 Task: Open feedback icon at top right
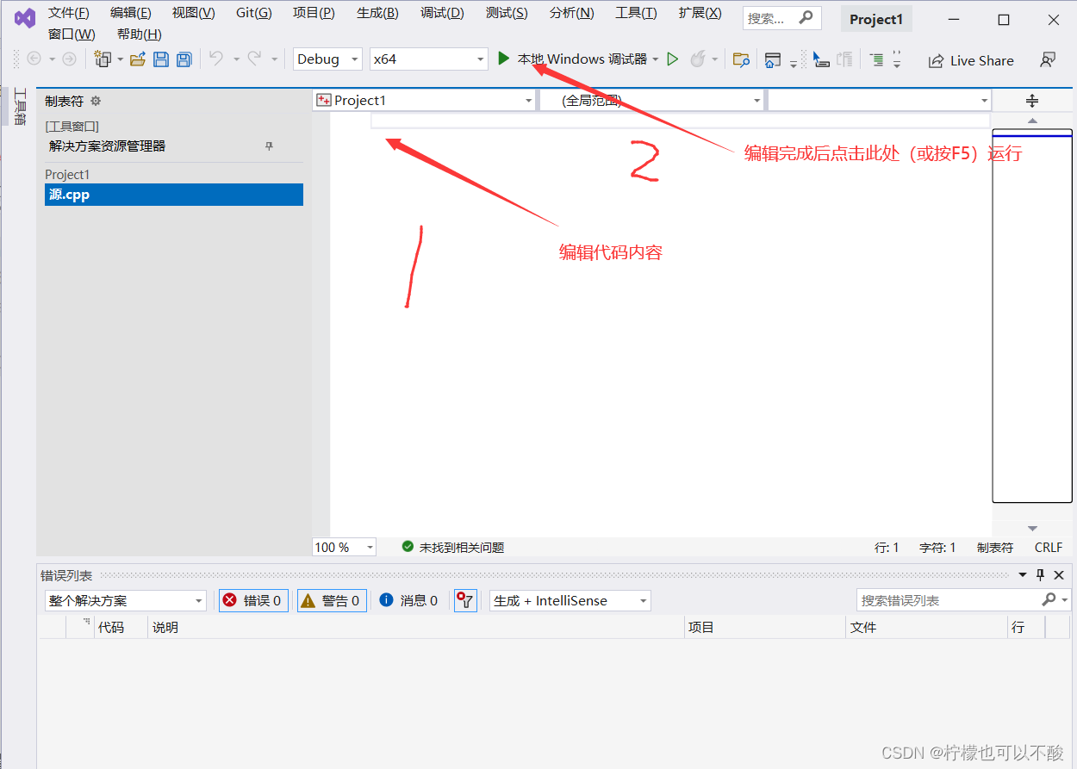(1048, 60)
